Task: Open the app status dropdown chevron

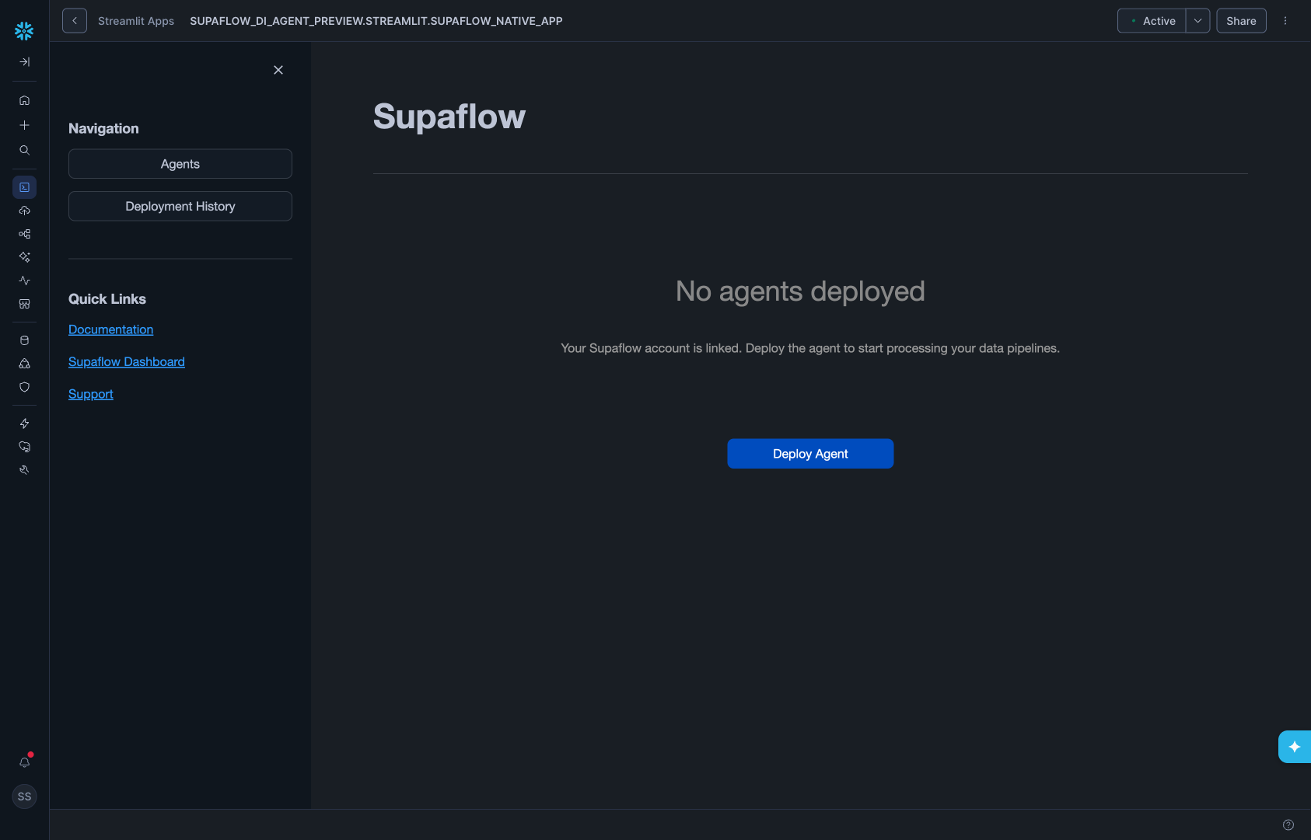Action: [1197, 20]
